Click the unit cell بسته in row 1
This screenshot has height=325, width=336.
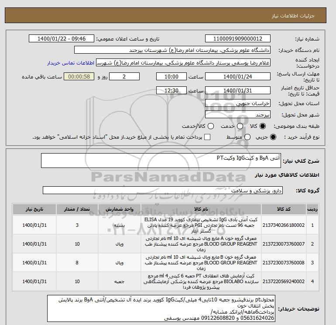pos(120,225)
